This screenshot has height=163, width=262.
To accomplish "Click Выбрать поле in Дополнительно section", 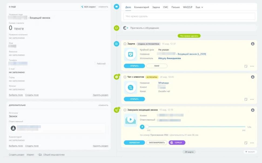I will click(x=16, y=146).
